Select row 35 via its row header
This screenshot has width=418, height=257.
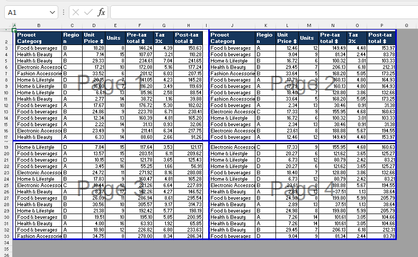pyautogui.click(x=6, y=249)
